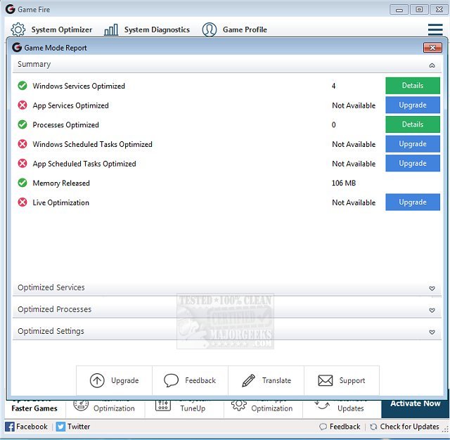This screenshot has width=450, height=440.
Task: Open the Facebook link text
Action: pyautogui.click(x=32, y=427)
